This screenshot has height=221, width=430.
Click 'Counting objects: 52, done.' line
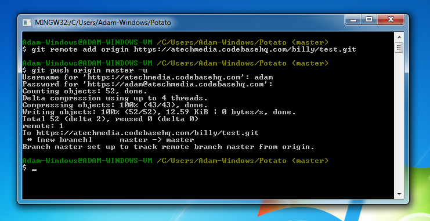point(85,91)
